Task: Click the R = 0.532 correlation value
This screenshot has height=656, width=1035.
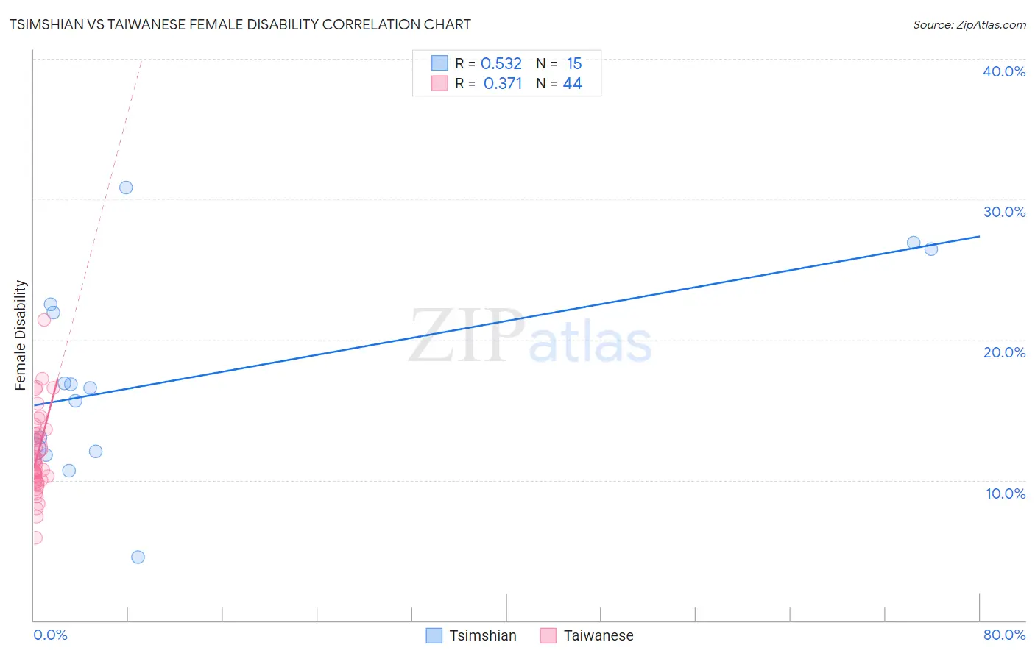Action: click(501, 63)
